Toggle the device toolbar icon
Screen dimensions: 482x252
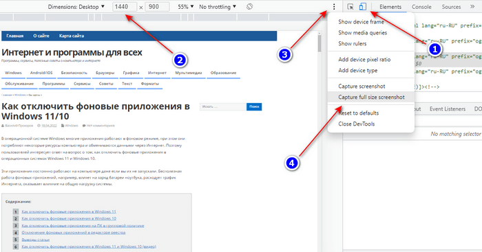point(363,7)
